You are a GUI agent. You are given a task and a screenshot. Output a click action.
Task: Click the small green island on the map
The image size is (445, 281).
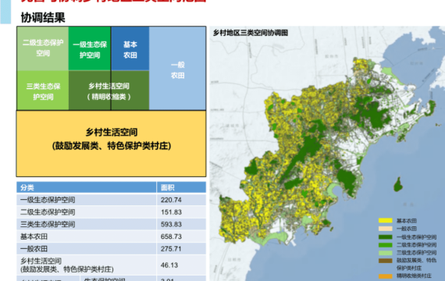click(x=398, y=184)
